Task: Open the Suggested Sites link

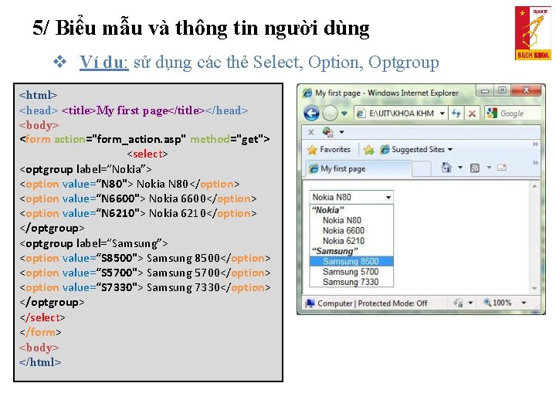Action: [x=412, y=150]
